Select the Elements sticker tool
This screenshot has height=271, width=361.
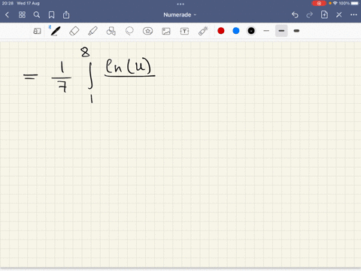[147, 31]
